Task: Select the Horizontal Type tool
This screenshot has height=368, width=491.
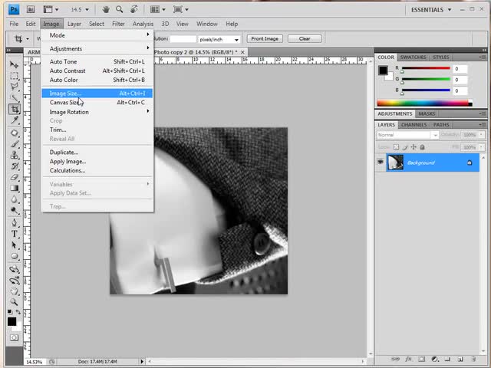Action: pos(15,233)
